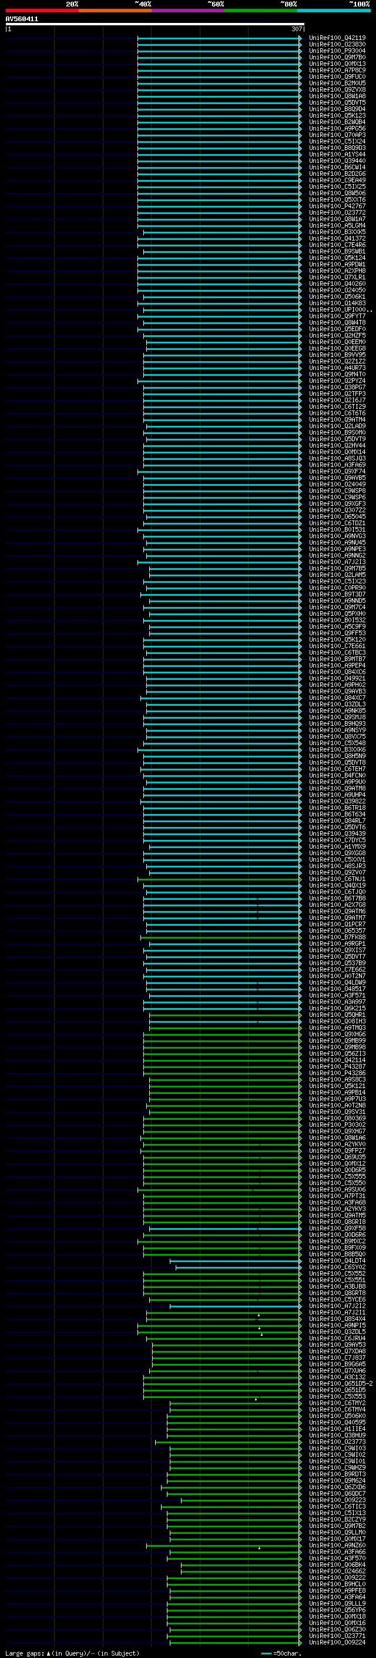
Task: Click label UniRef100_Q6K215
Action: point(337,1009)
